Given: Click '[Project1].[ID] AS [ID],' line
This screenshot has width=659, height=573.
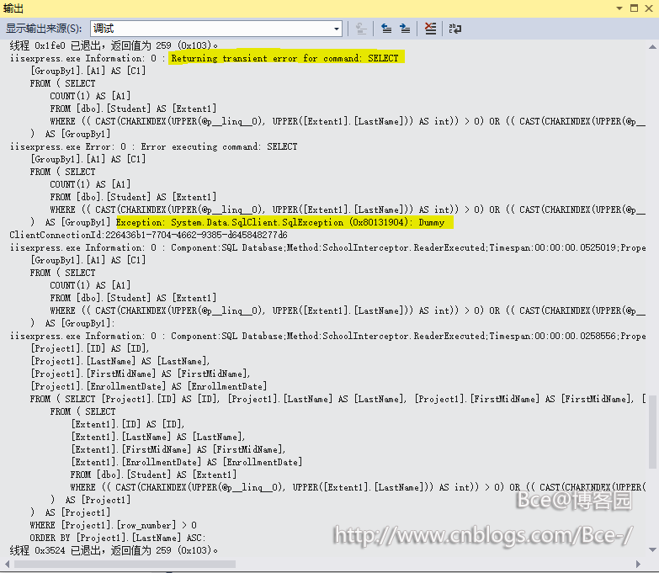Looking at the screenshot, I should point(89,348).
